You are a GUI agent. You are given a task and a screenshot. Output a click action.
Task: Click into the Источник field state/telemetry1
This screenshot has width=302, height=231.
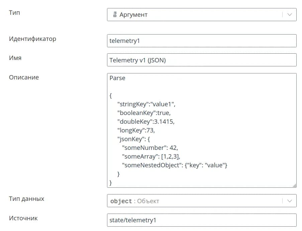click(201, 220)
